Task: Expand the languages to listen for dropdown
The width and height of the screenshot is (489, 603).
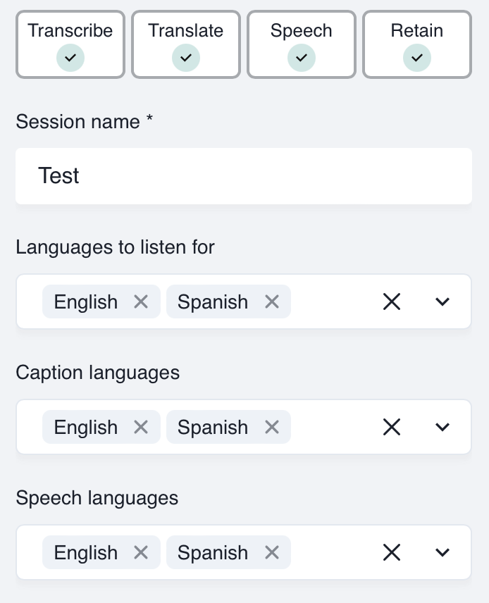Action: (442, 301)
